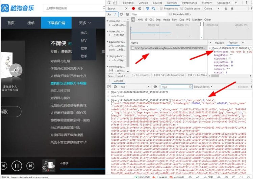
Task: Show more request detail tabs chevron
Action: coord(243,43)
